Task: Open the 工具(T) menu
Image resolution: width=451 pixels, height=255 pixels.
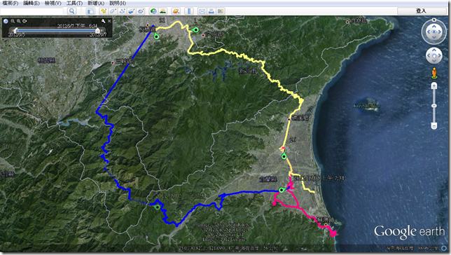Action: pos(74,4)
